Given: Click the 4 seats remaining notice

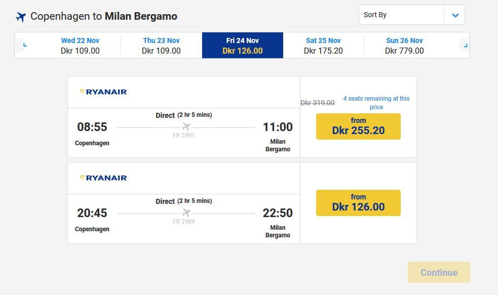Looking at the screenshot, I should (x=376, y=103).
